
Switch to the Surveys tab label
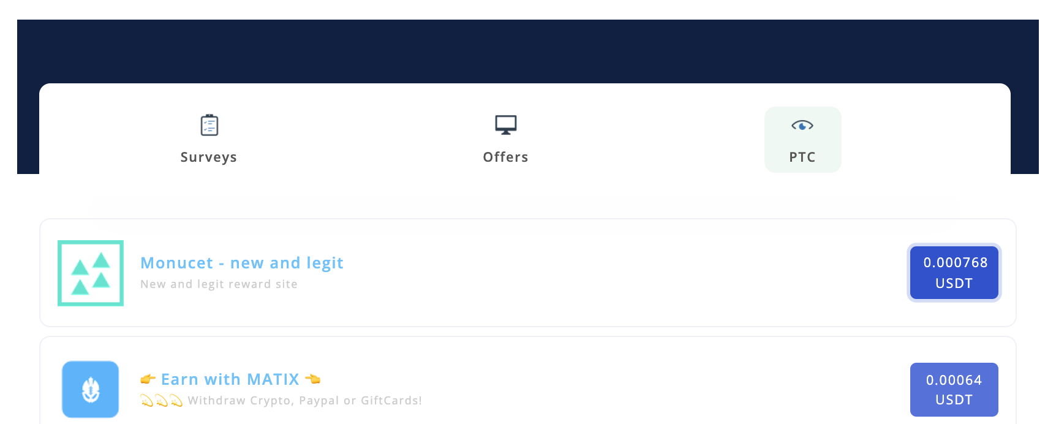pyautogui.click(x=209, y=157)
